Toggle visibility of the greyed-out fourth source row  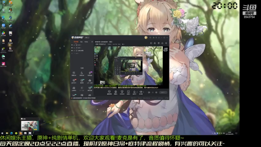click(x=72, y=53)
